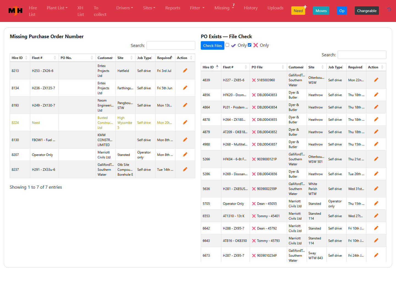Image resolution: width=396 pixels, height=302 pixels.
Task: Expand the Missing dropdown menu
Action: 224,8
